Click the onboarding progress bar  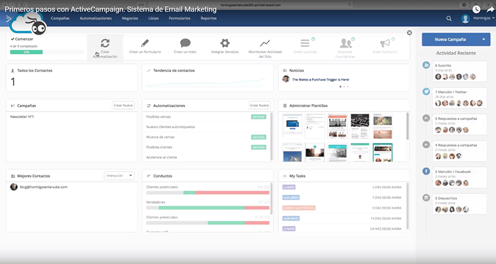47,52
